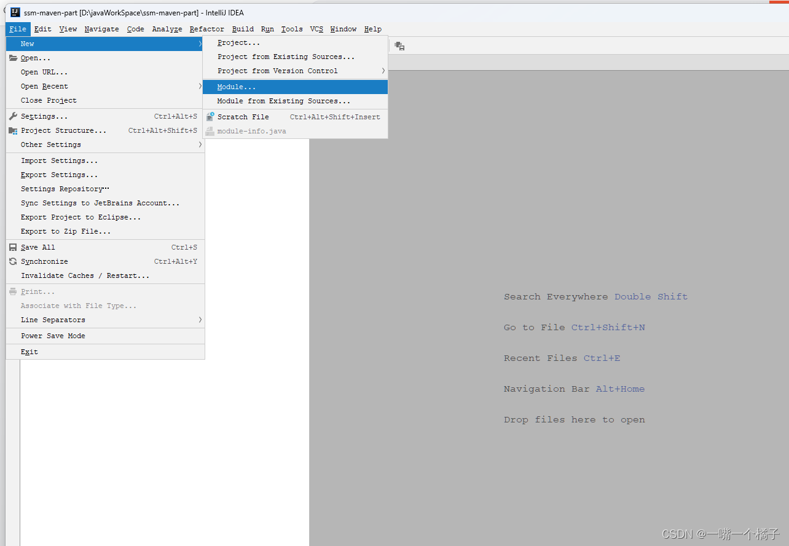Select Project... in New submenu
Viewport: 789px width, 546px height.
pos(295,42)
